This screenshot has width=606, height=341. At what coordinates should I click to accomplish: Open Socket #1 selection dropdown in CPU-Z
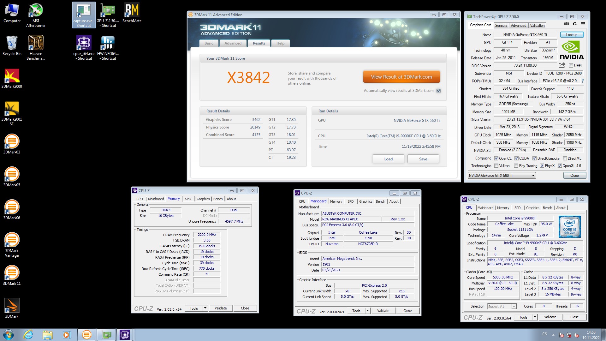click(x=502, y=306)
